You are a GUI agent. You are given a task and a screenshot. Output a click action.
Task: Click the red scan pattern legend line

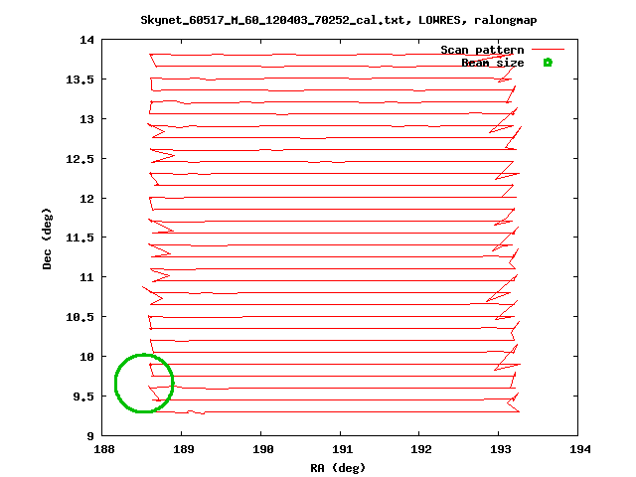click(548, 49)
